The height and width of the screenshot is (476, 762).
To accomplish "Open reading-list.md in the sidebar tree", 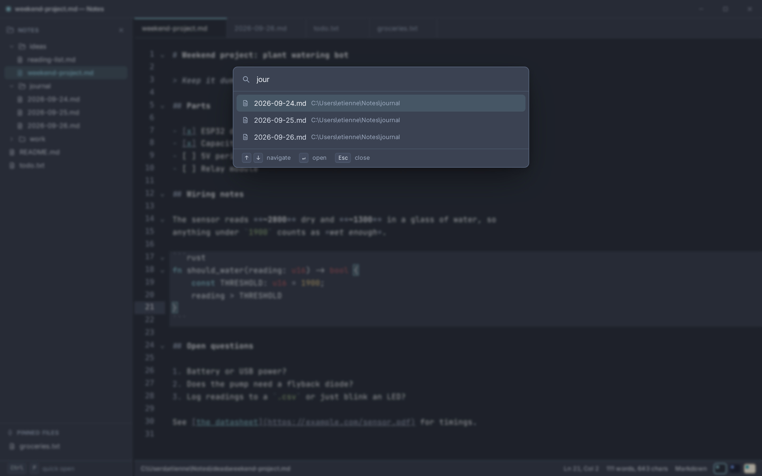I will [x=66, y=60].
